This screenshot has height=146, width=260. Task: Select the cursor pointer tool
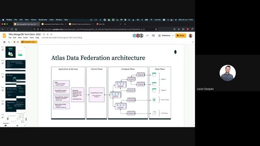[15, 42]
